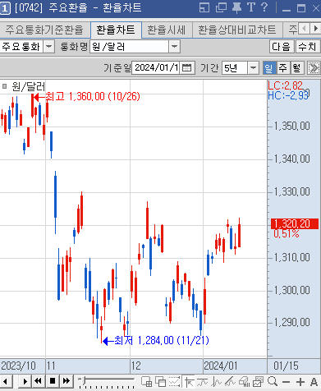Screen dimensions: 321x391
Task: Click the 최고 1,360.00 (10/26) label
Action: (x=93, y=96)
